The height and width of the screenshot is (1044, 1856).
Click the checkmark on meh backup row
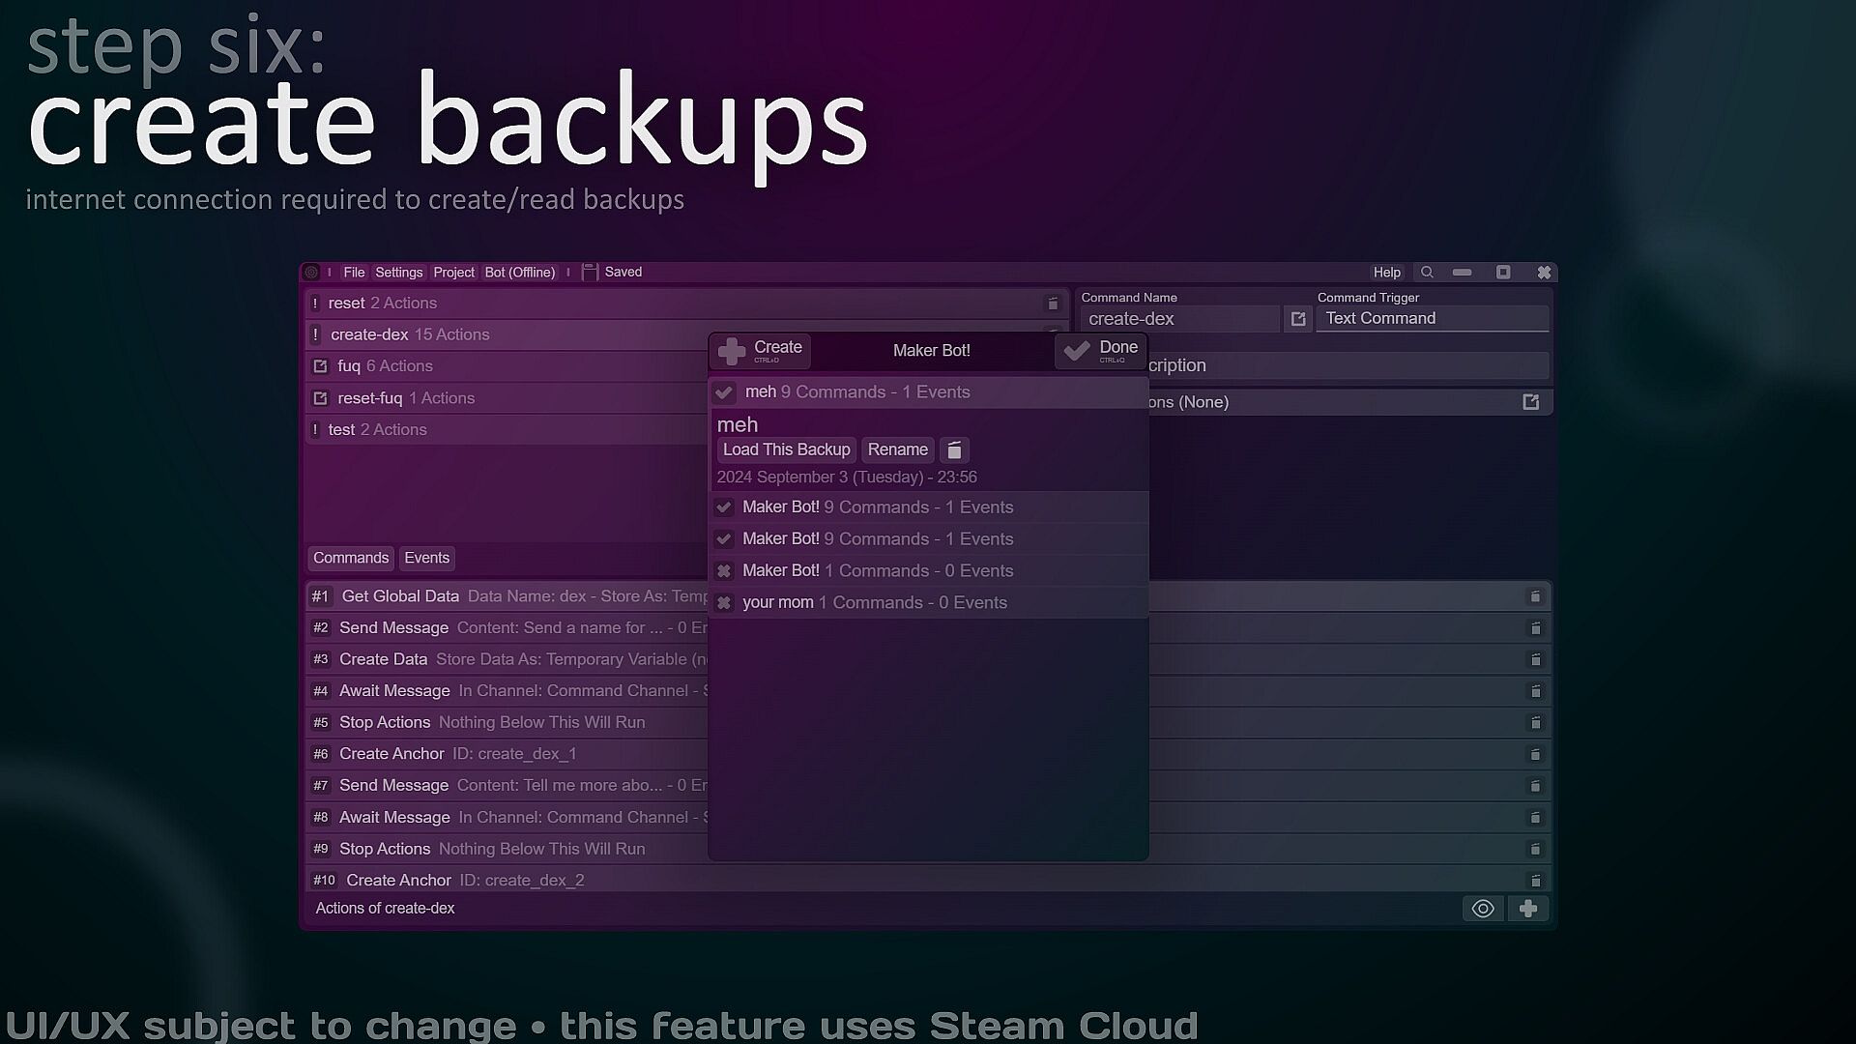point(724,392)
